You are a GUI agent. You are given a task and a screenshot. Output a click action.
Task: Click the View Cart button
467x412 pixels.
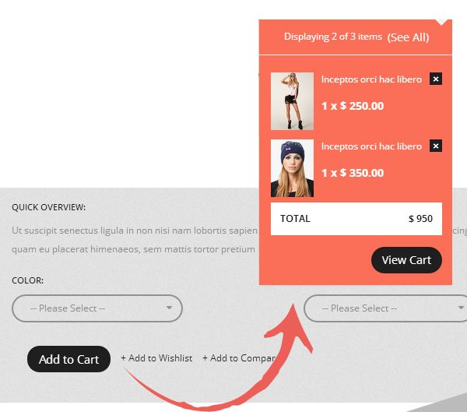tap(406, 260)
